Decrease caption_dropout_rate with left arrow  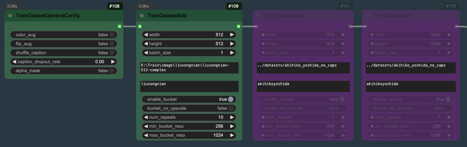[14, 62]
